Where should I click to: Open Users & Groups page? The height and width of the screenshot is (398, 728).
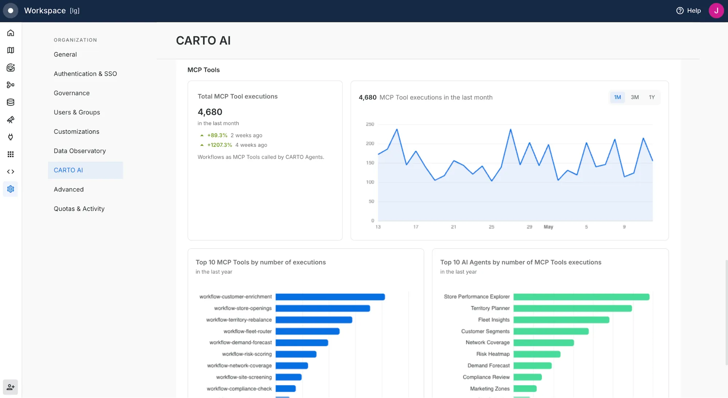click(85, 112)
